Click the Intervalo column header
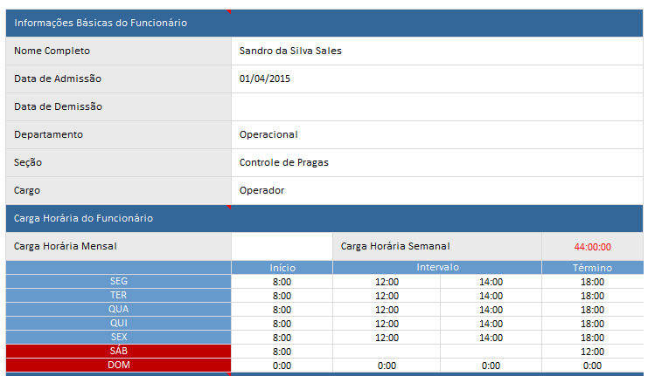648x376 pixels. tap(436, 268)
